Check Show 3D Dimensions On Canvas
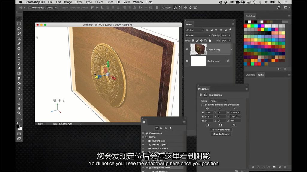The height and width of the screenshot is (172, 307). [x=203, y=105]
